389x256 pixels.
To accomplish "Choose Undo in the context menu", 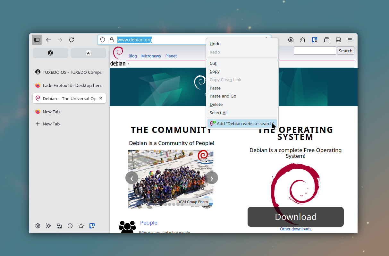I will pyautogui.click(x=242, y=44).
